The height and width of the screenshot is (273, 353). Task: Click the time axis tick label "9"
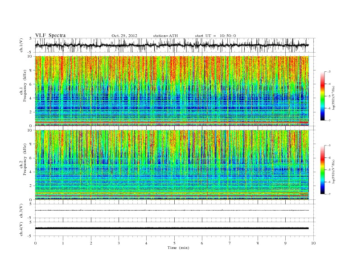(285, 243)
